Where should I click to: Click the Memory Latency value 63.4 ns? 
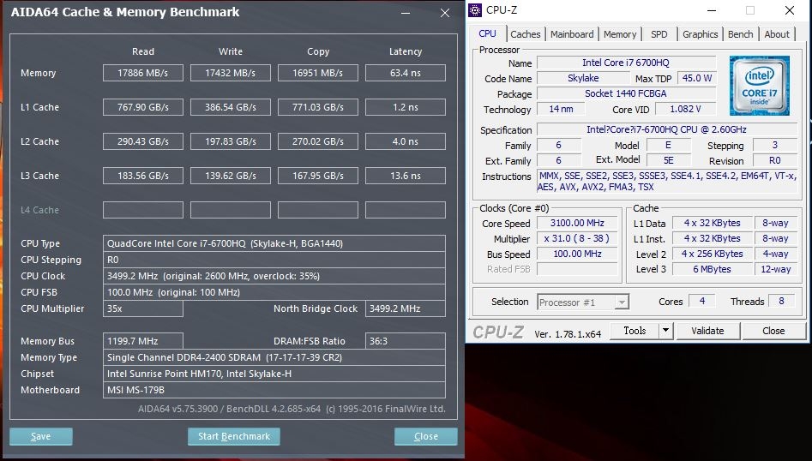click(x=406, y=73)
